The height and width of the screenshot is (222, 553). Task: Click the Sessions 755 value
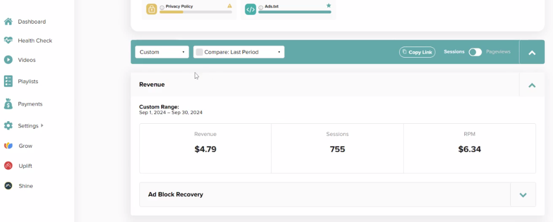tap(337, 149)
